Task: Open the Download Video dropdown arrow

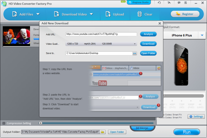Action: [91, 14]
